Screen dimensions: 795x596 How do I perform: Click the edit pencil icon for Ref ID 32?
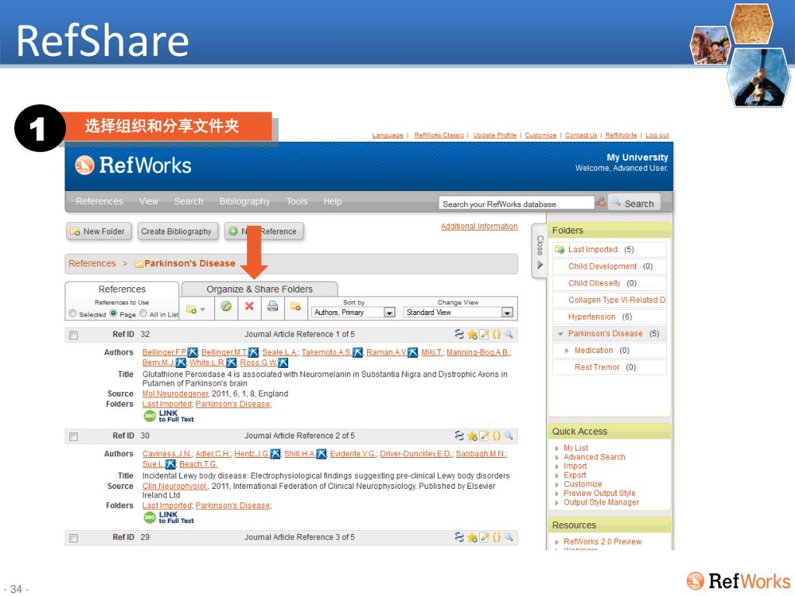(484, 334)
